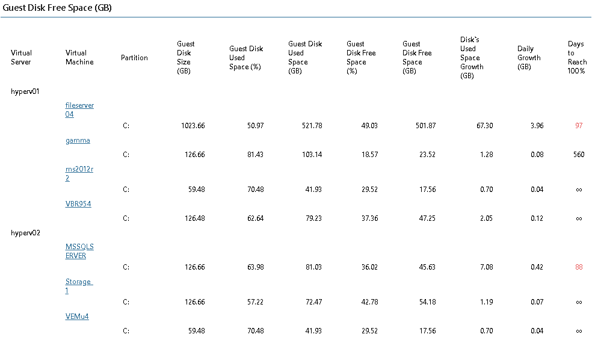Select the hyperv02 virtual server row
Image resolution: width=595 pixels, height=340 pixels.
[25, 233]
